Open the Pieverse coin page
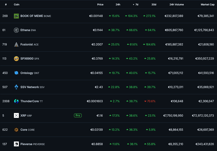 tap(32, 144)
